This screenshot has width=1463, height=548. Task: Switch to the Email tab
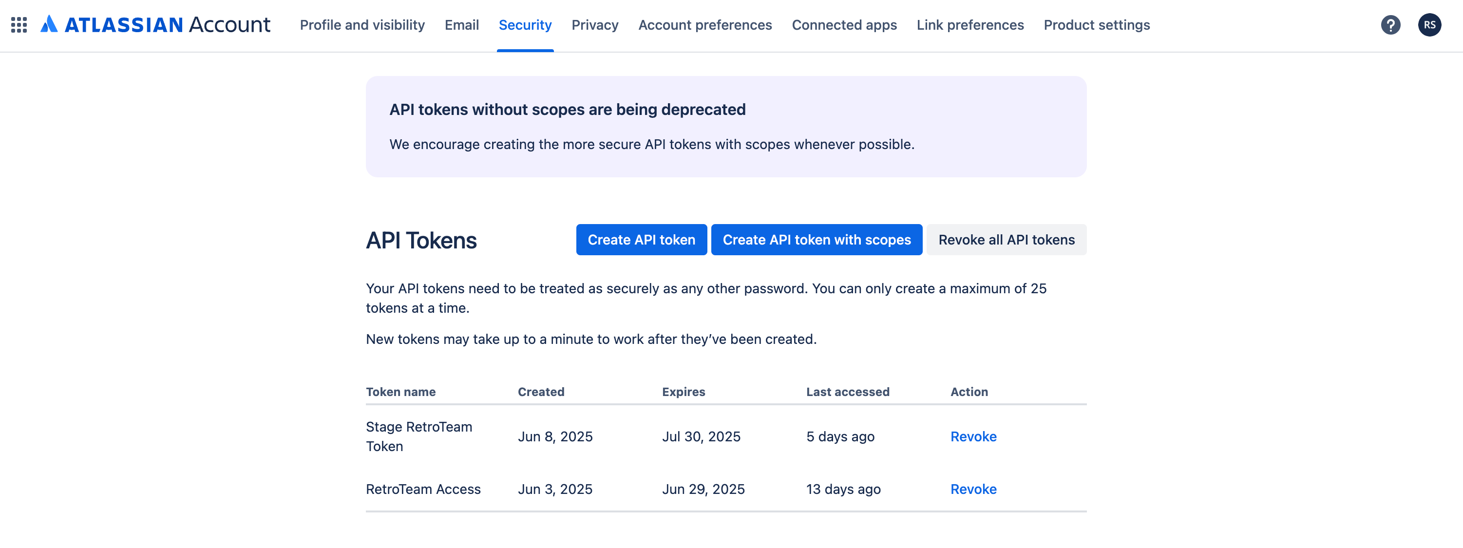click(x=462, y=25)
